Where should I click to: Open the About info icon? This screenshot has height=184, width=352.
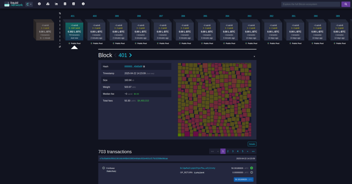[x=83, y=4]
